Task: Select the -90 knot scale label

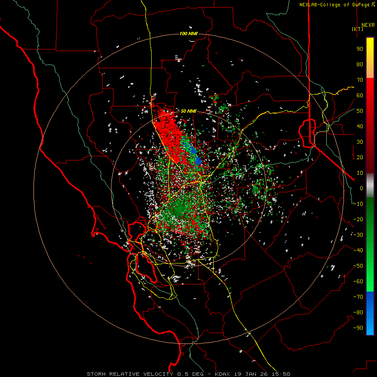Action: [x=358, y=328]
